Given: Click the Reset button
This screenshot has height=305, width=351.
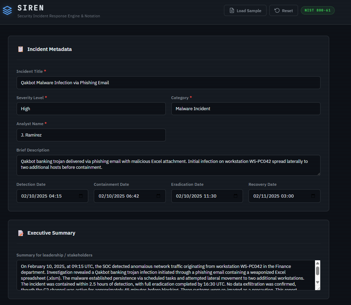Looking at the screenshot, I should [283, 10].
